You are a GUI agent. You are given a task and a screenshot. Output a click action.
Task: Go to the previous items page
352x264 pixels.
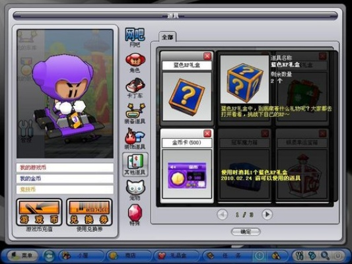(x=223, y=214)
